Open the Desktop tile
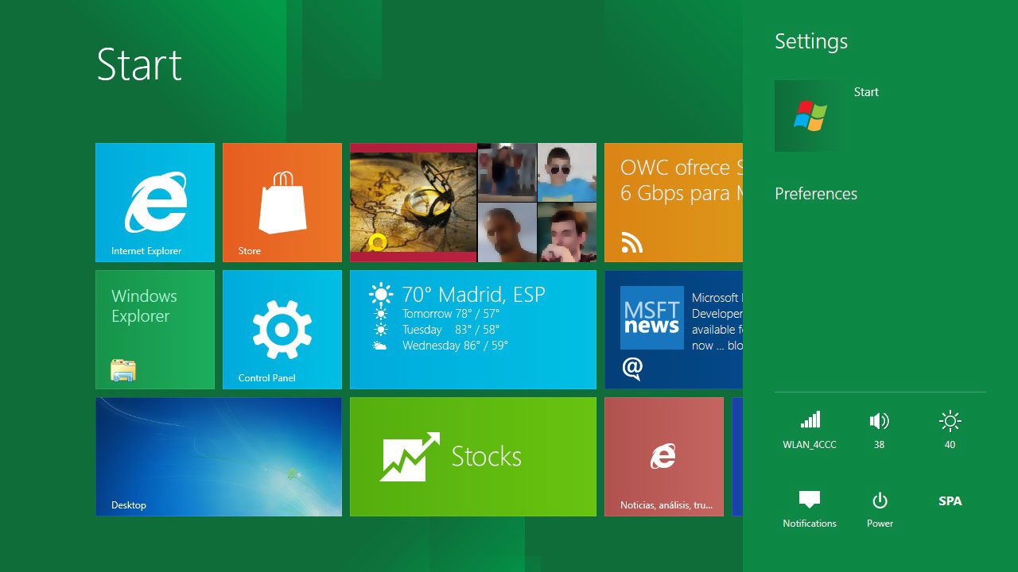Image resolution: width=1018 pixels, height=572 pixels. coord(219,457)
